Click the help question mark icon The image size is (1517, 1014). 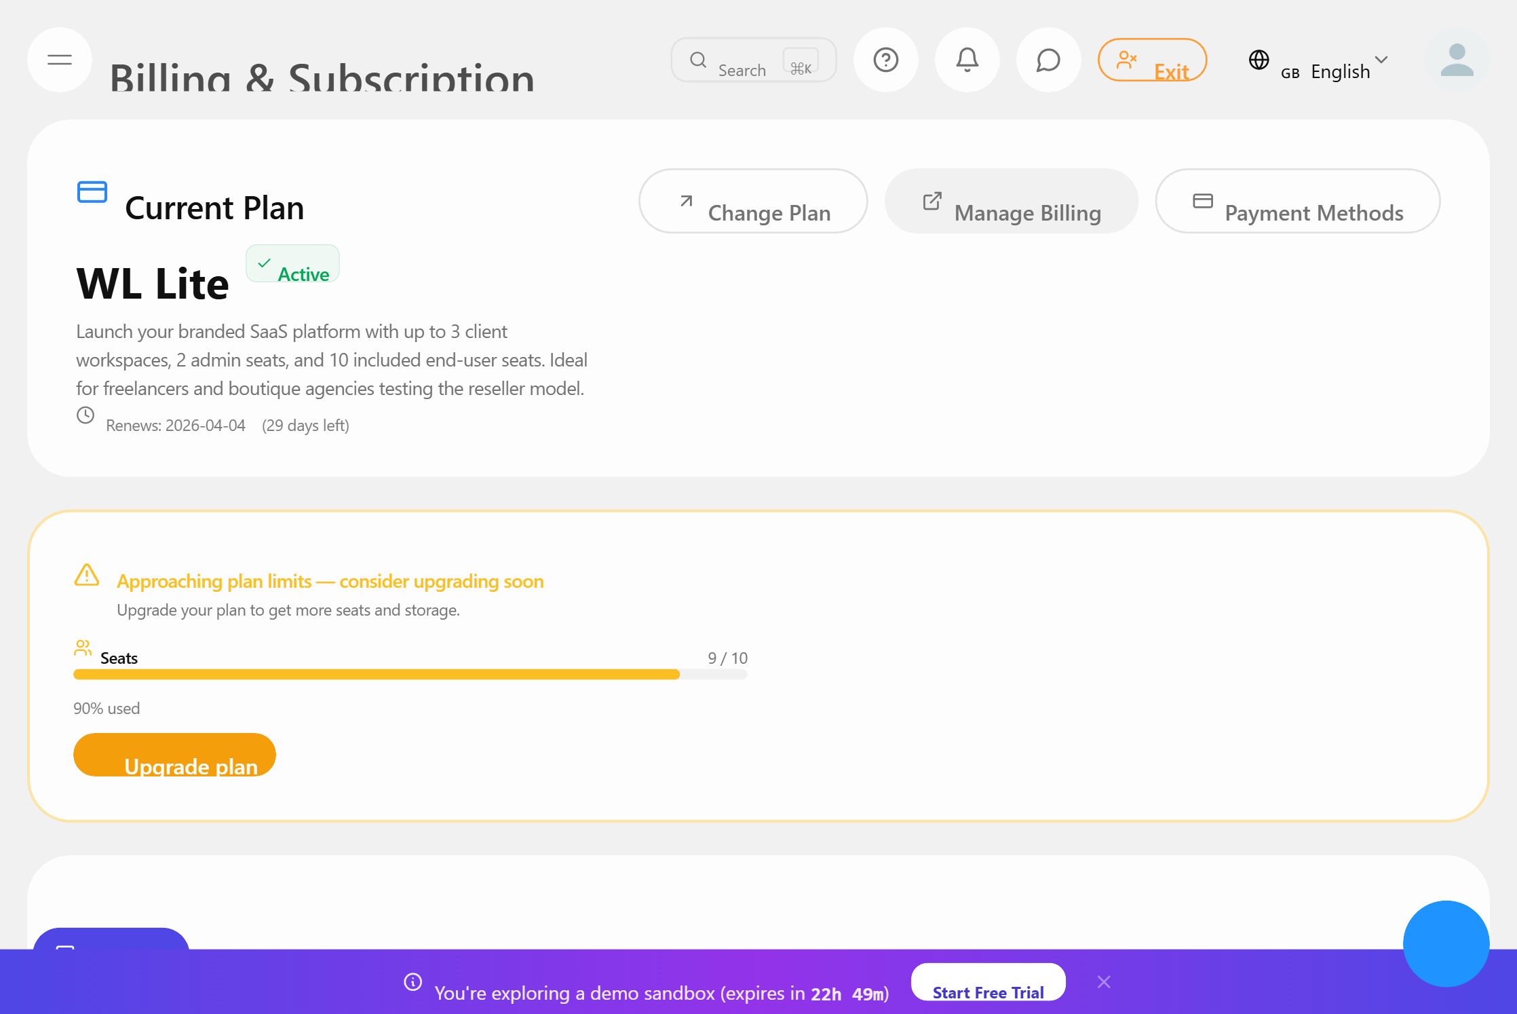[x=885, y=60]
